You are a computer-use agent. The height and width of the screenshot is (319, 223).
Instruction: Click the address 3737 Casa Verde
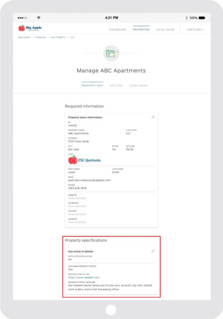[x=78, y=142]
